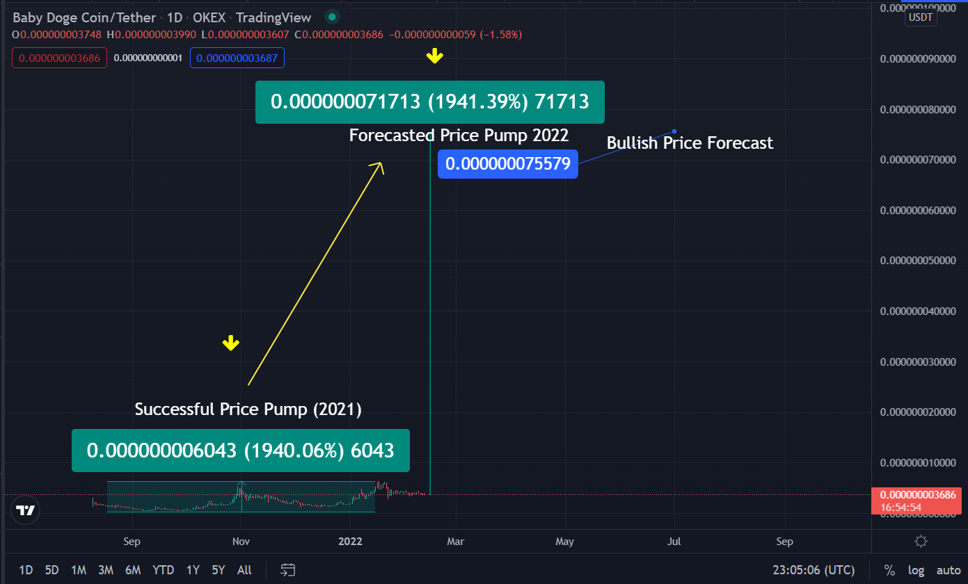Toggle percent scale mode
Screen dimensions: 968x584
coord(889,570)
